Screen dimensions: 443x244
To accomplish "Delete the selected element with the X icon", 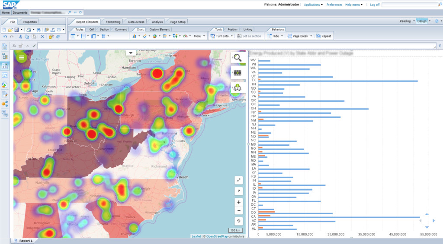I will tap(42, 37).
